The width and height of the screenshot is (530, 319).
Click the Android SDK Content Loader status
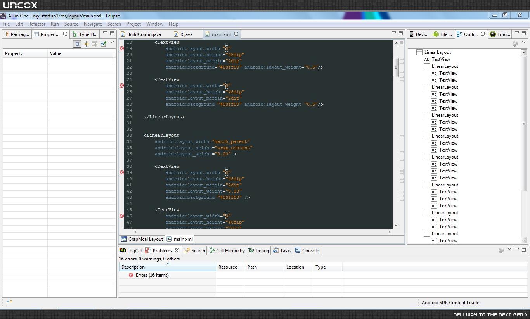click(x=451, y=303)
